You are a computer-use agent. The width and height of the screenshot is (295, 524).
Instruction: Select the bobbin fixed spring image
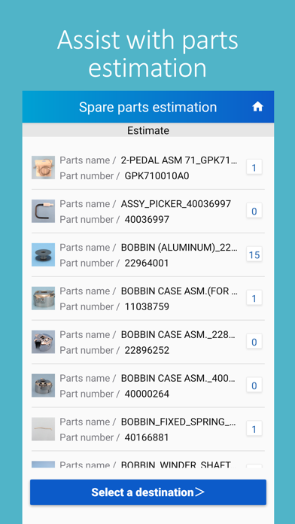click(44, 429)
